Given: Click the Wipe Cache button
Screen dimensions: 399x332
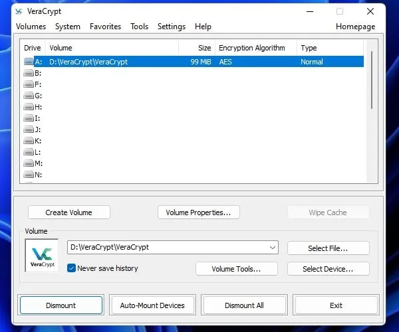Looking at the screenshot, I should 328,212.
